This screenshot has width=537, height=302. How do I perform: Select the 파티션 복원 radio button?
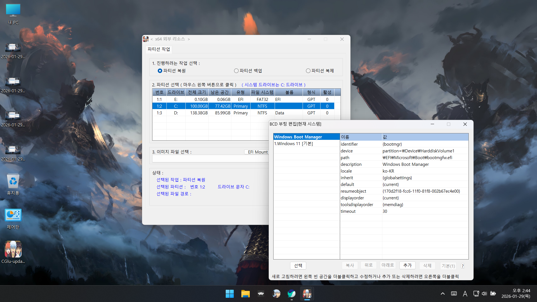[x=160, y=71]
